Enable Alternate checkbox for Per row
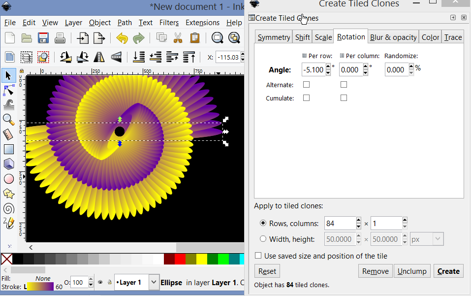This screenshot has height=296, width=471. pyautogui.click(x=306, y=85)
